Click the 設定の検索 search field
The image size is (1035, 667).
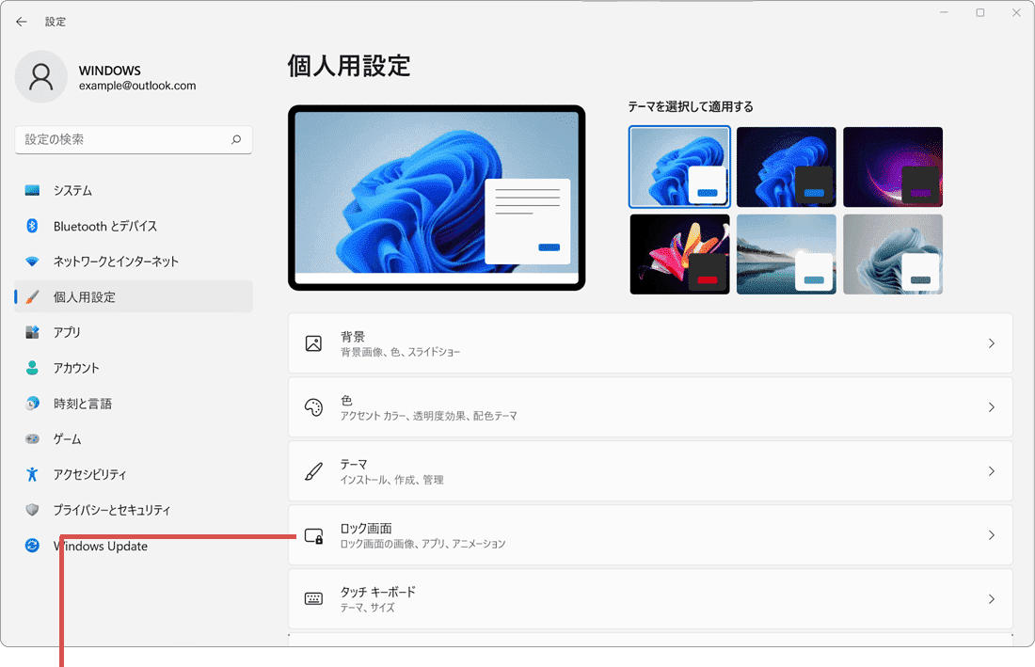(122, 139)
